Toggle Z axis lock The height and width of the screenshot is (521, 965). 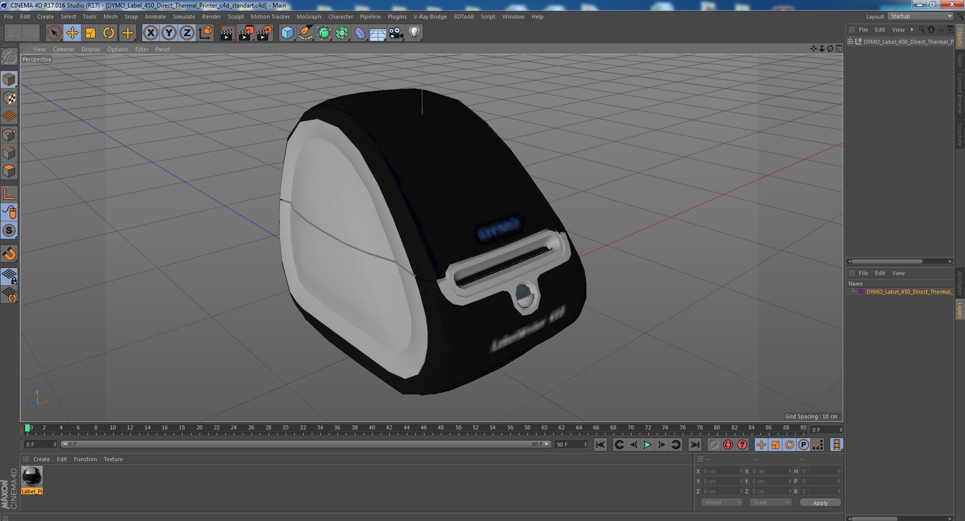(x=187, y=33)
